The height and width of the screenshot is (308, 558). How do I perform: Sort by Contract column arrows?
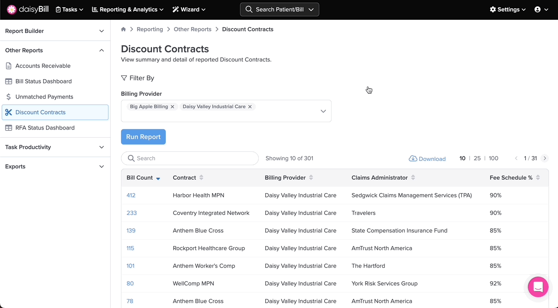[x=201, y=178]
